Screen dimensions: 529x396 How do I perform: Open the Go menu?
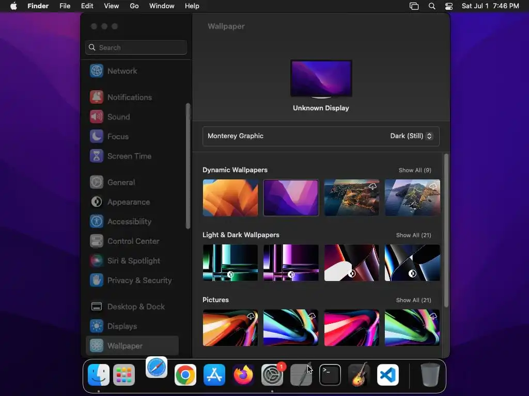tap(134, 6)
